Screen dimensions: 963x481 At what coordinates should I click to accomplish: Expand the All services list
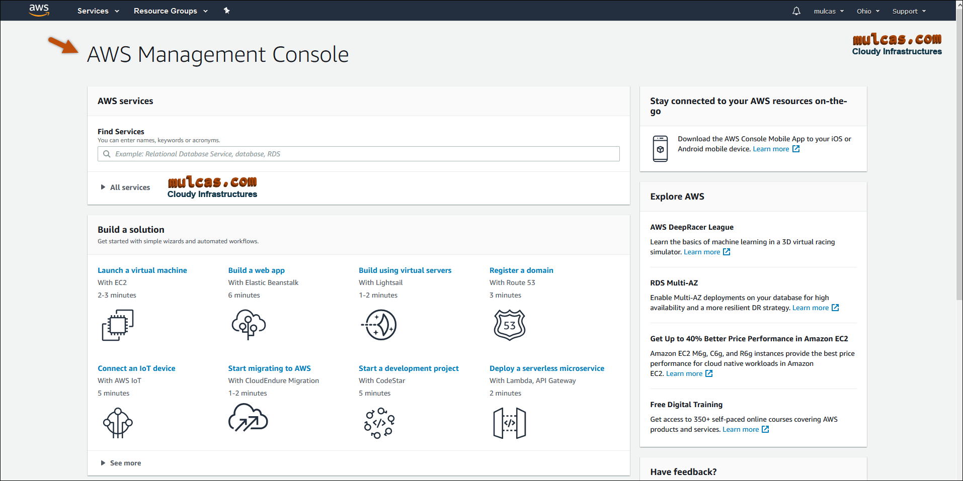(125, 187)
